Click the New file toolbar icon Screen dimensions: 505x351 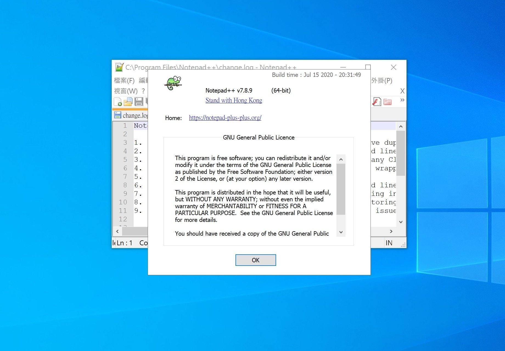tap(118, 102)
